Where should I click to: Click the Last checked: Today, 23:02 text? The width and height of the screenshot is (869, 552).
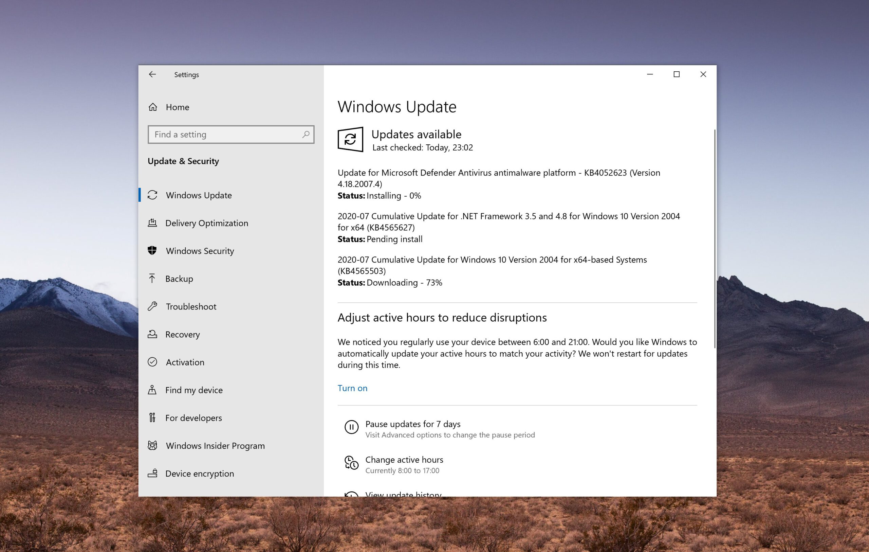(423, 147)
